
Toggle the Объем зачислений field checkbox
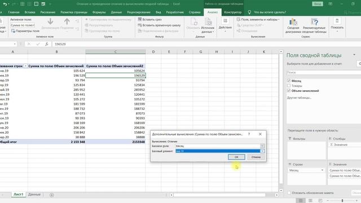[289, 91]
